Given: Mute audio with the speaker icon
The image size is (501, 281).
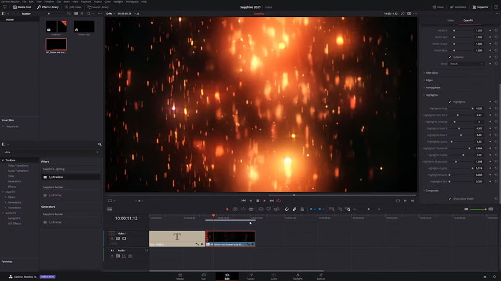Looking at the screenshot, I should (x=466, y=209).
